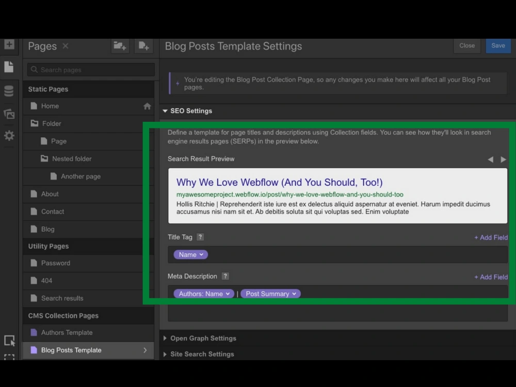Select the Search results utility page
516x387 pixels.
coord(88,298)
